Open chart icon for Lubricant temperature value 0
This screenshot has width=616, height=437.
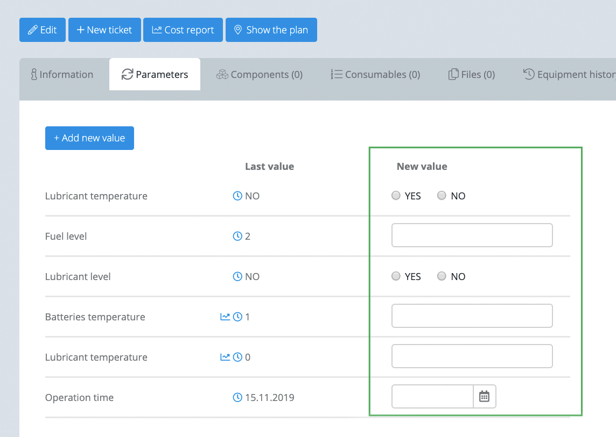pyautogui.click(x=225, y=357)
